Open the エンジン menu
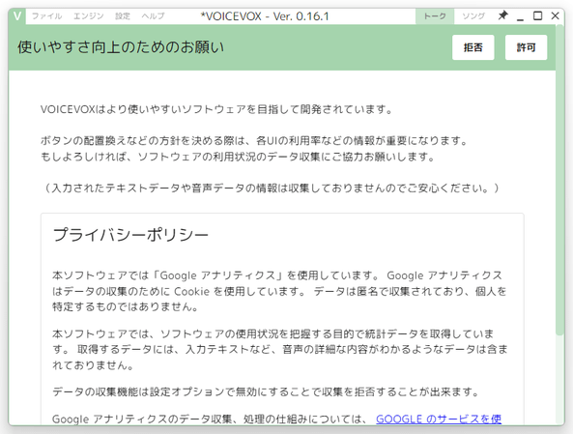Viewport: 573px width, 434px height. 89,16
